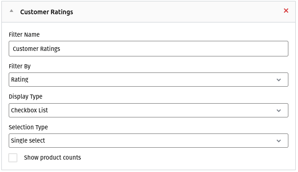Screen dimensions: 298x172
Task: Collapse panel using the gray triangle icon
Action: (x=11, y=11)
